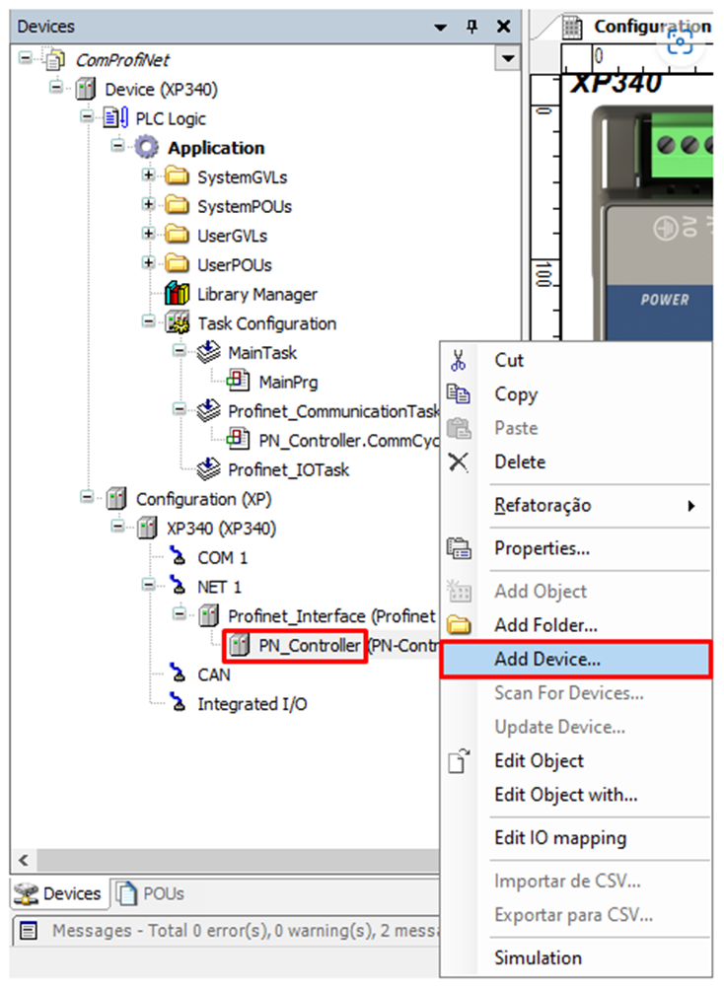Collapse the PLC Logic node
The image size is (724, 992).
(x=87, y=118)
